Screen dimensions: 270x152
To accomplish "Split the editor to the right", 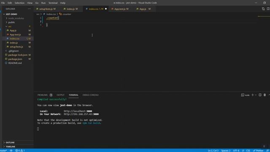I will point(268,9).
